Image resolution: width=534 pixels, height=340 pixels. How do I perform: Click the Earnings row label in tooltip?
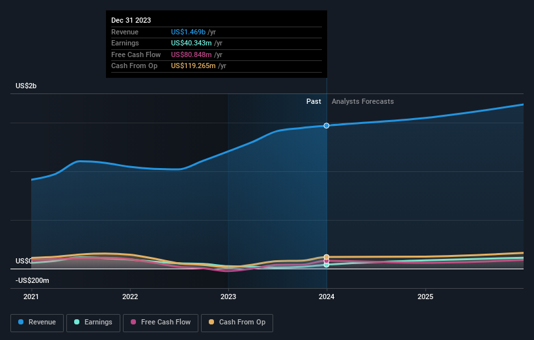pyautogui.click(x=125, y=43)
